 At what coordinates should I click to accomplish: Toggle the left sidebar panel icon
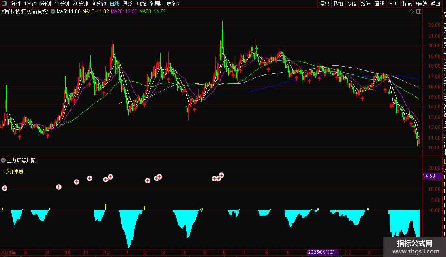4,4
